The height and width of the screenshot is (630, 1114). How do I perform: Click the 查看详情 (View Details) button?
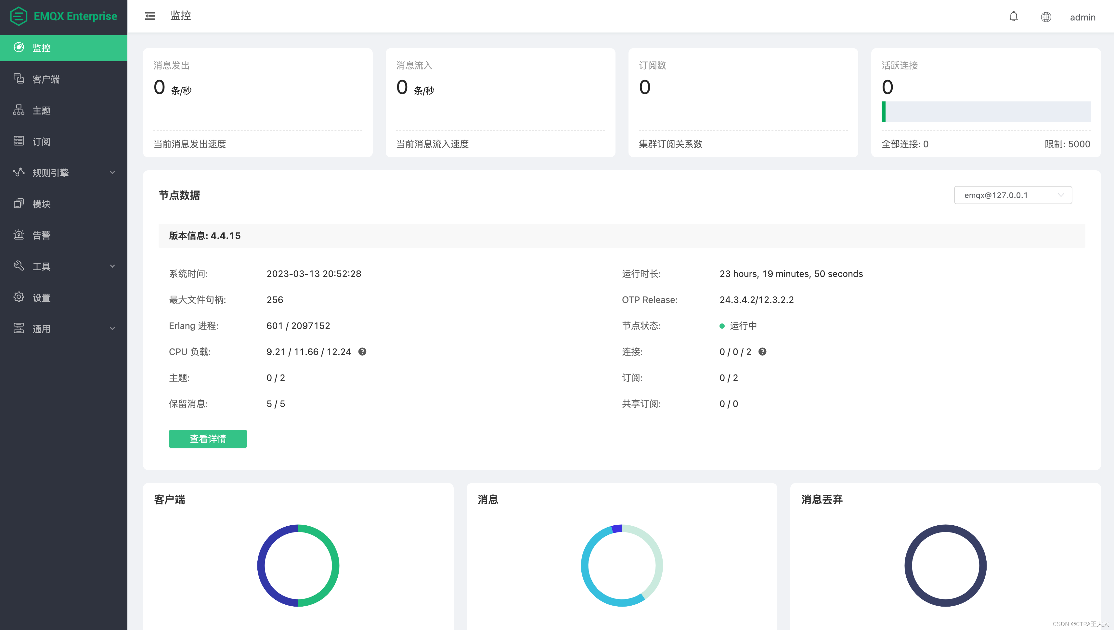[207, 439]
